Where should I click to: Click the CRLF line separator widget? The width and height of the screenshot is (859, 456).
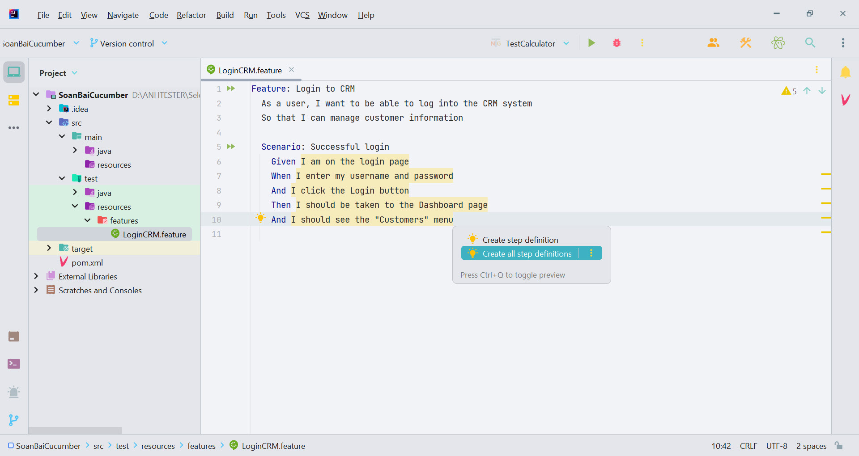[748, 446]
